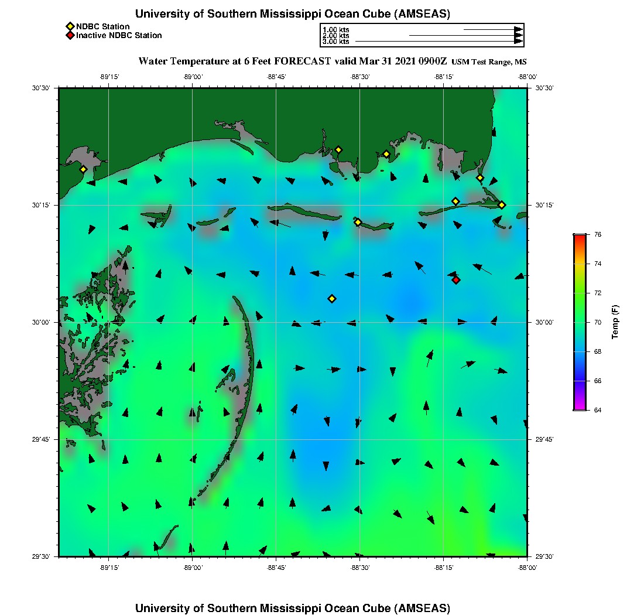Image resolution: width=644 pixels, height=615 pixels.
Task: Click the top Ocean Cube (AMSEAS) title
Action: (x=293, y=14)
